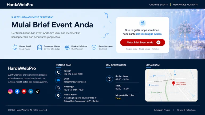
Task: Click the Diskusi gratis tanpa komitmen text
Action: tap(142, 30)
